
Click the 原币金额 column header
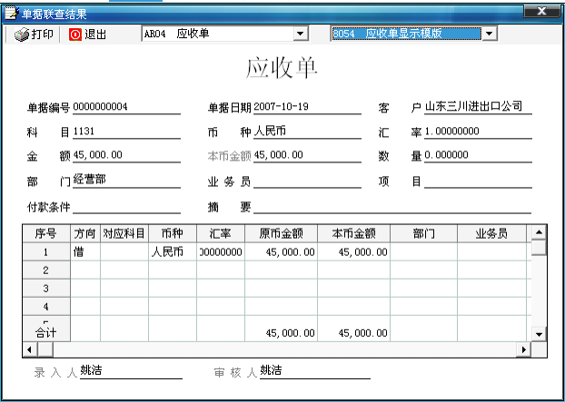pyautogui.click(x=281, y=234)
